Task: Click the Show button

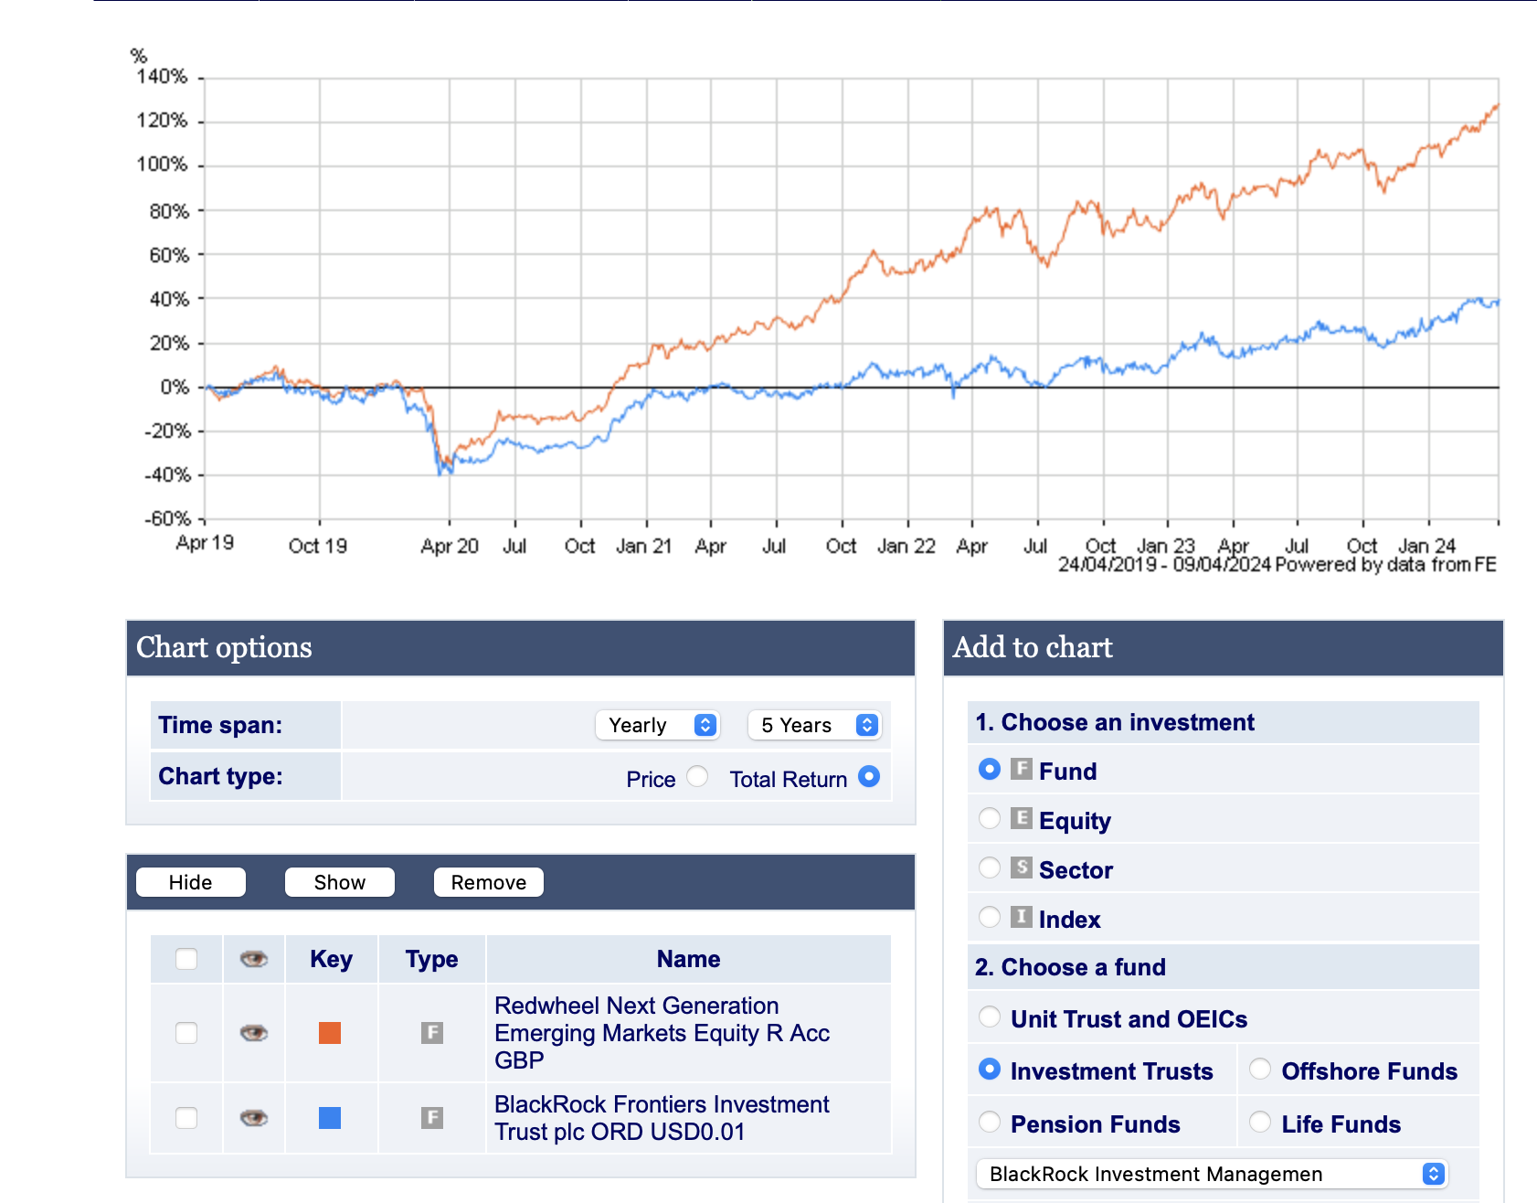Action: [x=340, y=882]
